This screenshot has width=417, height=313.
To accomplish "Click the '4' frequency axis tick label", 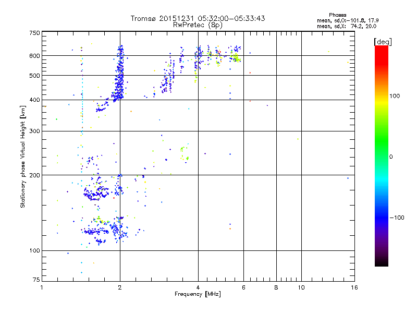I will (198, 287).
